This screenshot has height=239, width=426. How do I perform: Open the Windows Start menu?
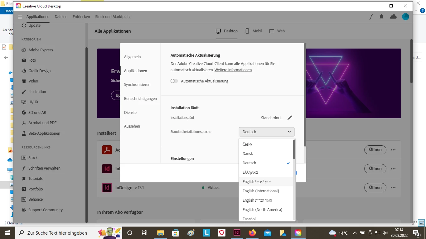7,233
